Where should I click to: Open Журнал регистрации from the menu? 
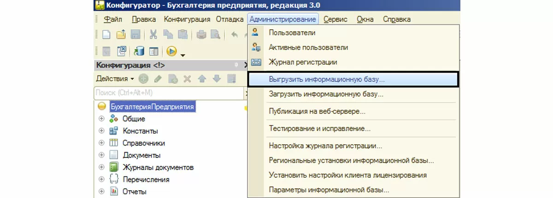(303, 62)
